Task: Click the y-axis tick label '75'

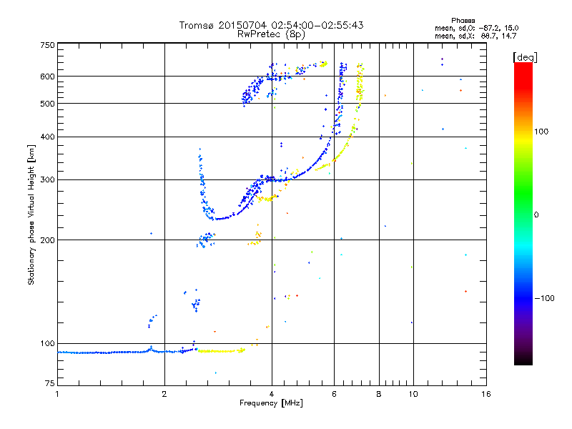Action: 50,383
